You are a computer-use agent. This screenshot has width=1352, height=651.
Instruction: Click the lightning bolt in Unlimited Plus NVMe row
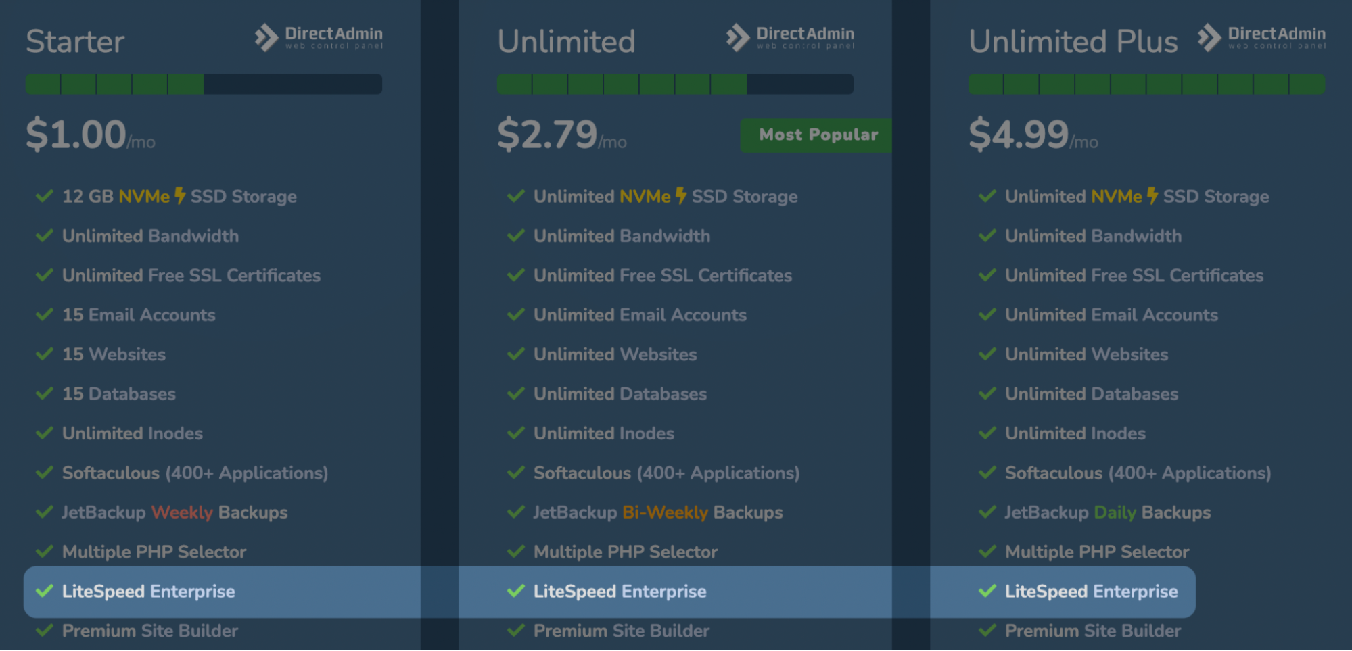tap(1152, 195)
